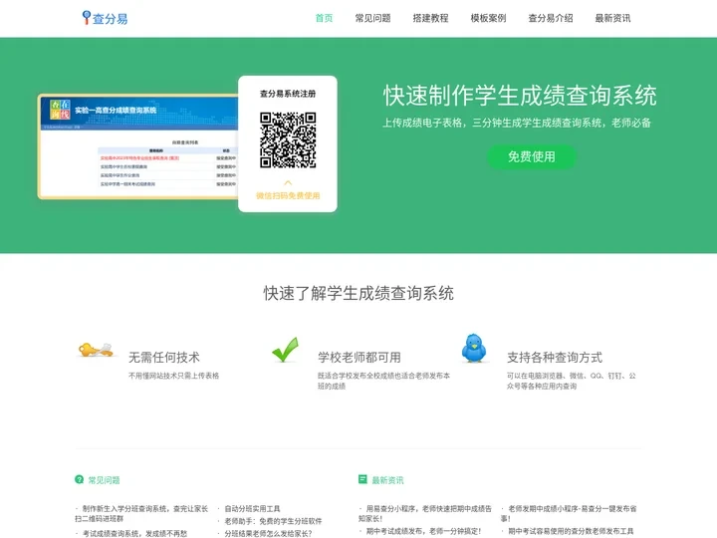Open 考试成绩查询系统，发成绩不再愁 link
This screenshot has height=538, width=717.
tap(134, 533)
